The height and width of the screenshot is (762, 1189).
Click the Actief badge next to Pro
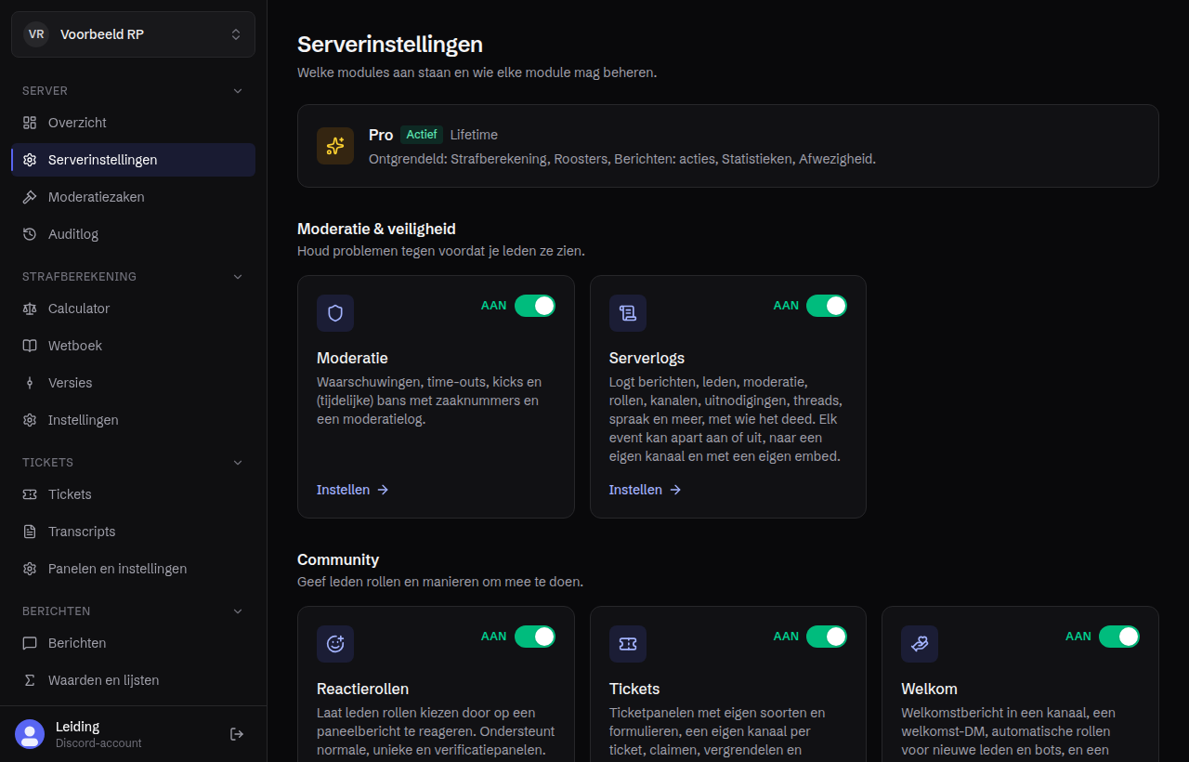422,135
